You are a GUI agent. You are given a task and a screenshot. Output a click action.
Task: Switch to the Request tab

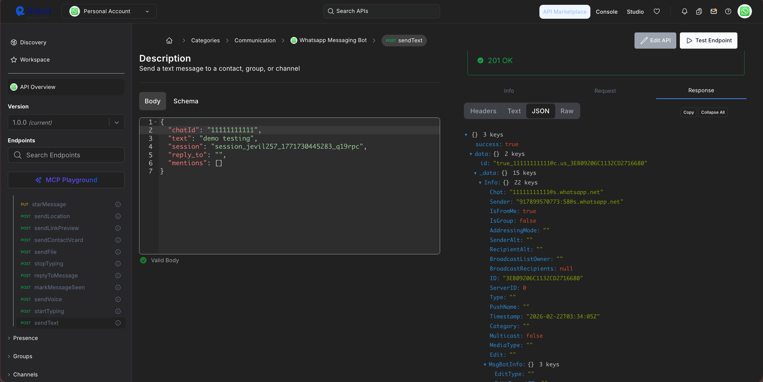click(x=605, y=91)
